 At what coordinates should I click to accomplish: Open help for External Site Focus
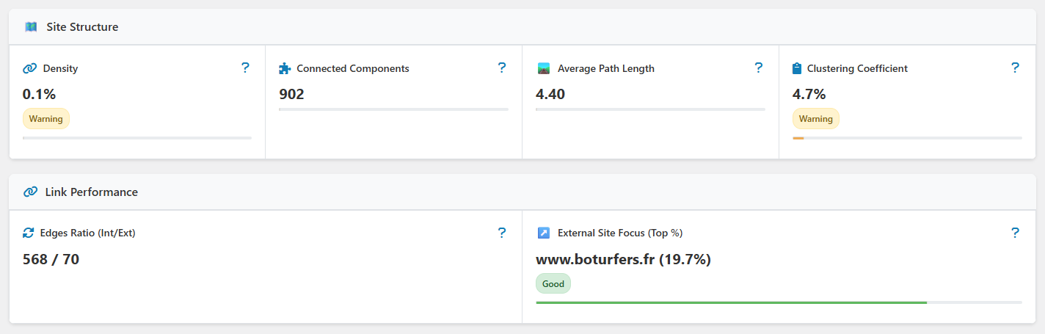(1015, 233)
